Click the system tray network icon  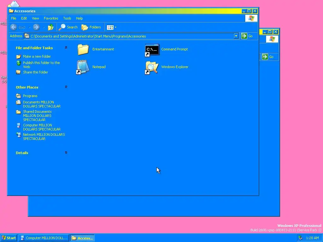(x=301, y=238)
